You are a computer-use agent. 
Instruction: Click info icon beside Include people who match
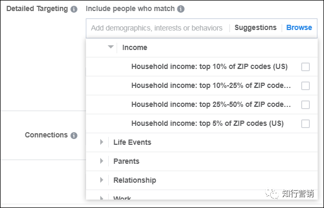tap(181, 9)
